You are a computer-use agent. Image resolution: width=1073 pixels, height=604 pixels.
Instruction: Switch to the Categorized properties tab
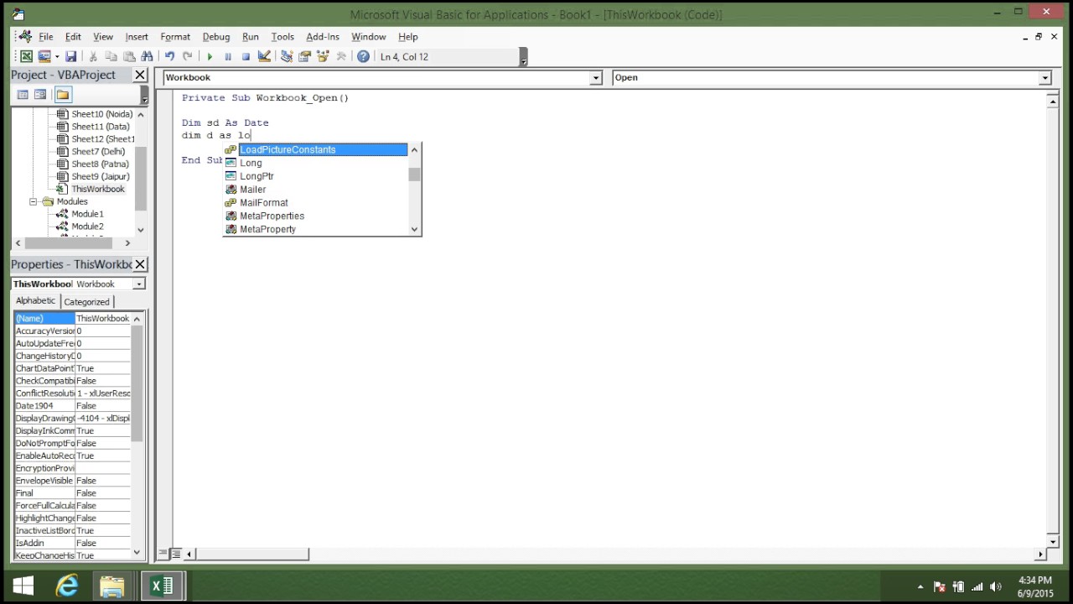[87, 302]
